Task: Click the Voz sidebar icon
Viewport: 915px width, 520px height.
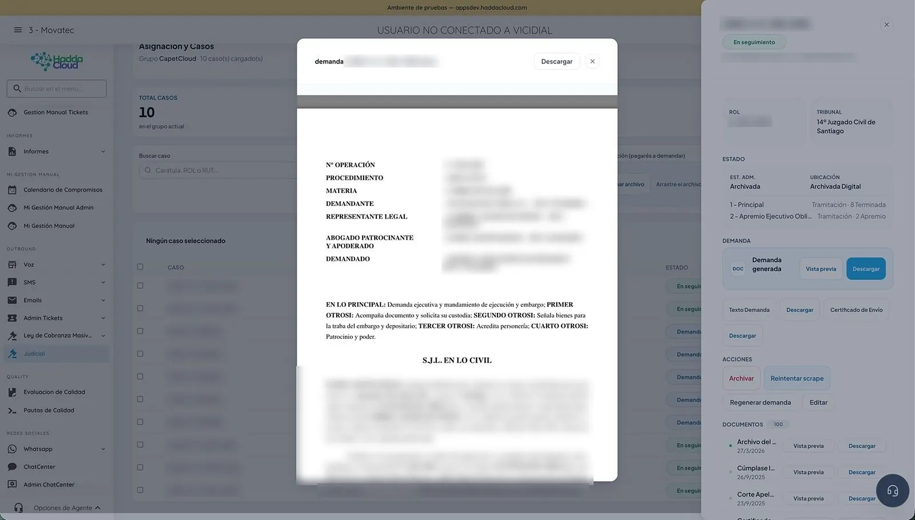Action: (12, 265)
